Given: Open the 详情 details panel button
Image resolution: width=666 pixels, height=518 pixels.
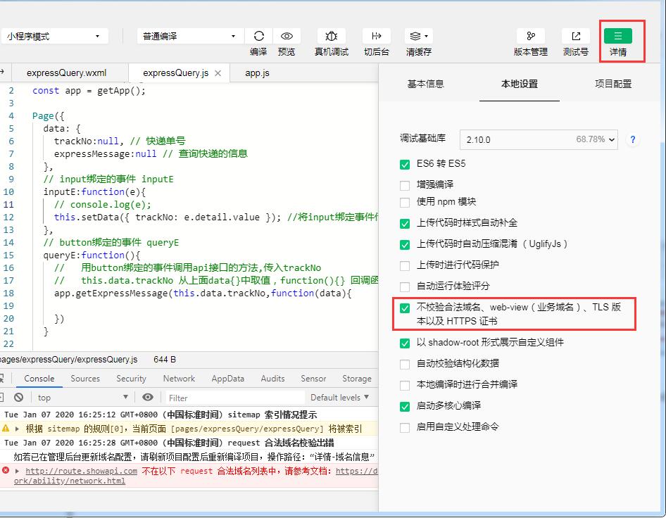Looking at the screenshot, I should [x=618, y=36].
